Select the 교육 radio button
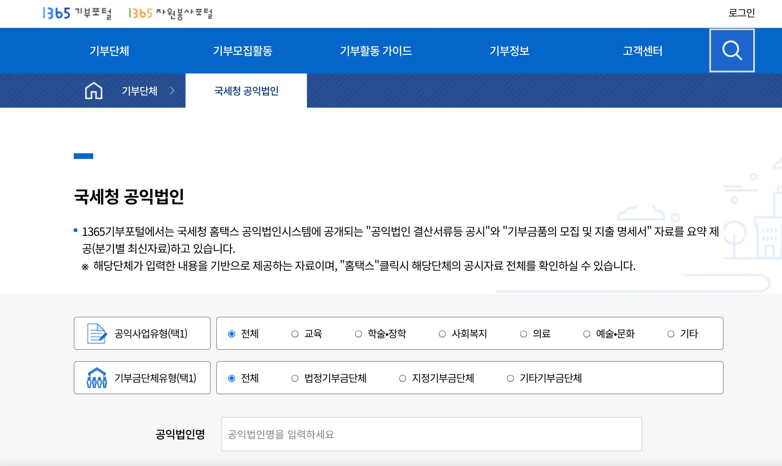The height and width of the screenshot is (466, 782). point(295,334)
